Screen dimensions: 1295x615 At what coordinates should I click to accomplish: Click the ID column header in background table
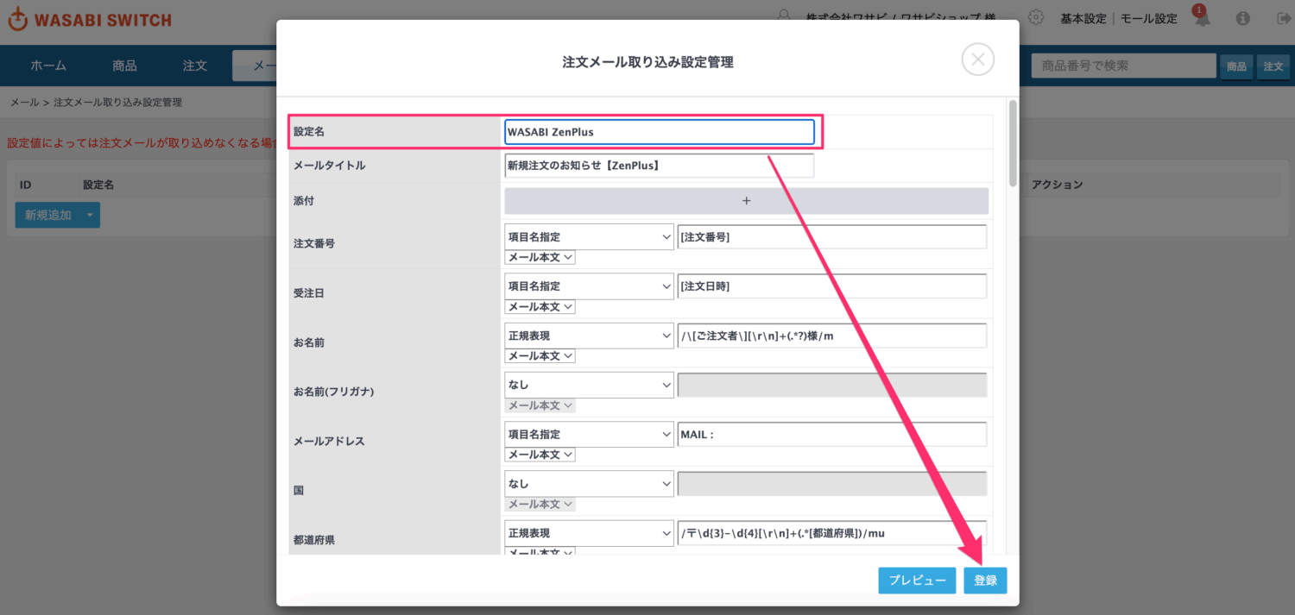click(26, 185)
